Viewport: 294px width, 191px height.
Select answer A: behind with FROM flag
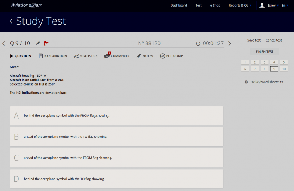pyautogui.click(x=116, y=116)
